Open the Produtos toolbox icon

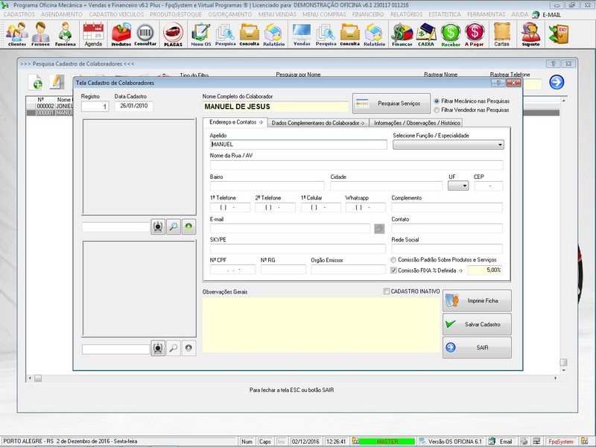(x=121, y=34)
